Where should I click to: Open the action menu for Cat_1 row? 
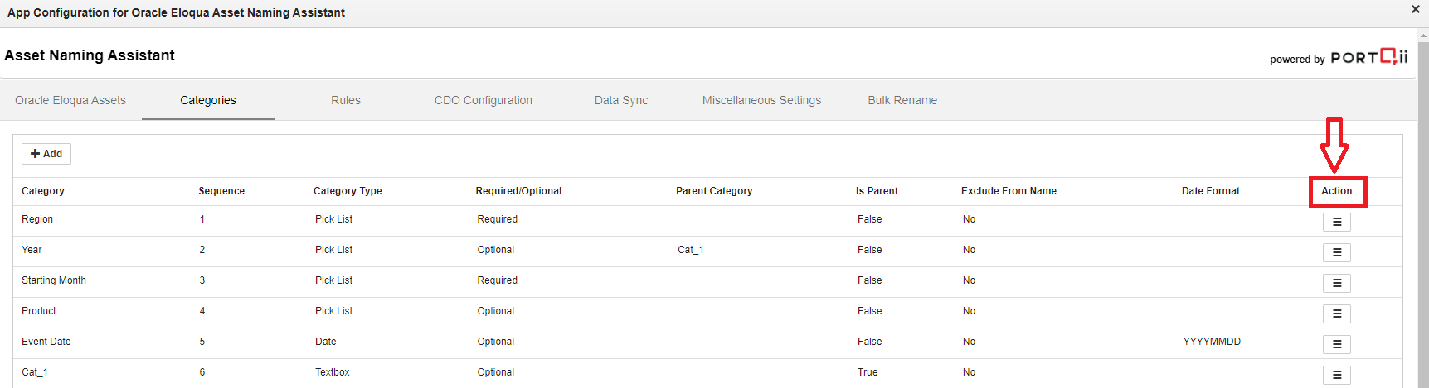coord(1336,375)
